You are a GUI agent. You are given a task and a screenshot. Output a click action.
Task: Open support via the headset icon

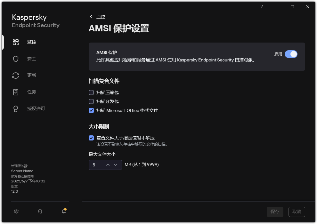(40, 211)
